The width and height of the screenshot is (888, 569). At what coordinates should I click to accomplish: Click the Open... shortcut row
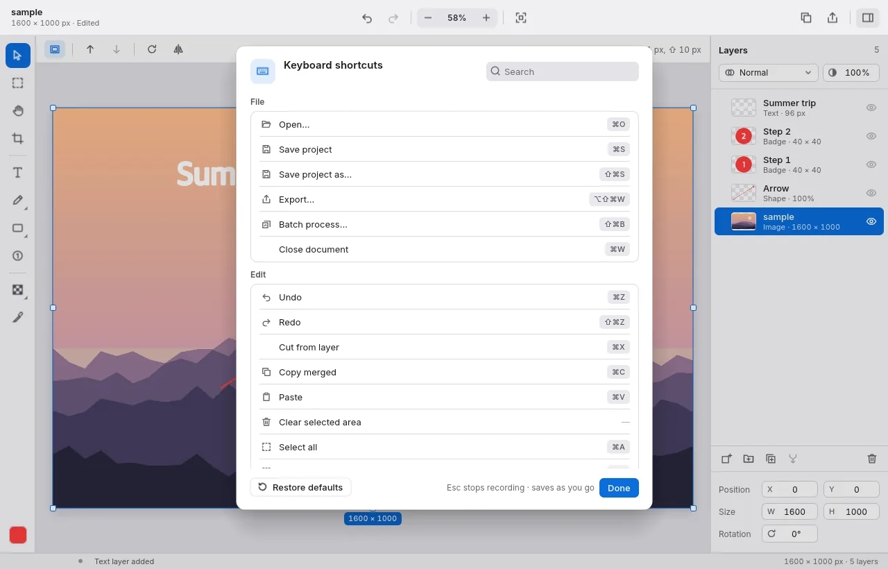445,124
